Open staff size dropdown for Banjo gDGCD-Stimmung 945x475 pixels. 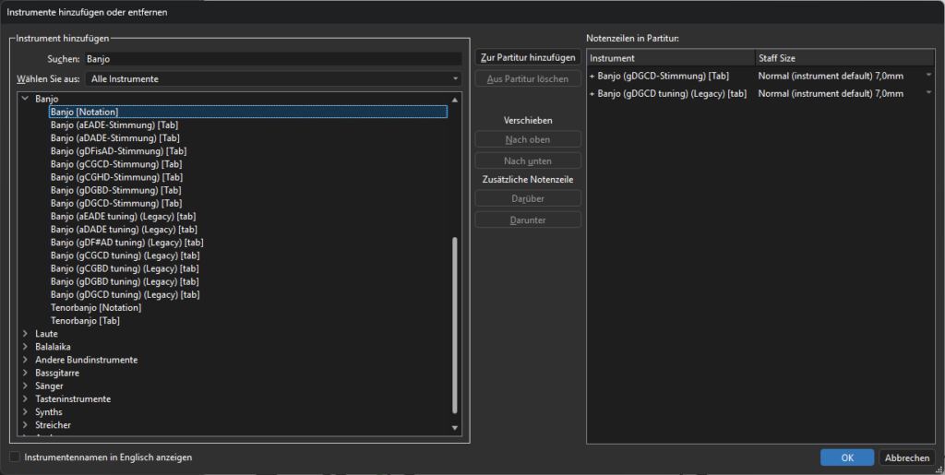(x=928, y=76)
